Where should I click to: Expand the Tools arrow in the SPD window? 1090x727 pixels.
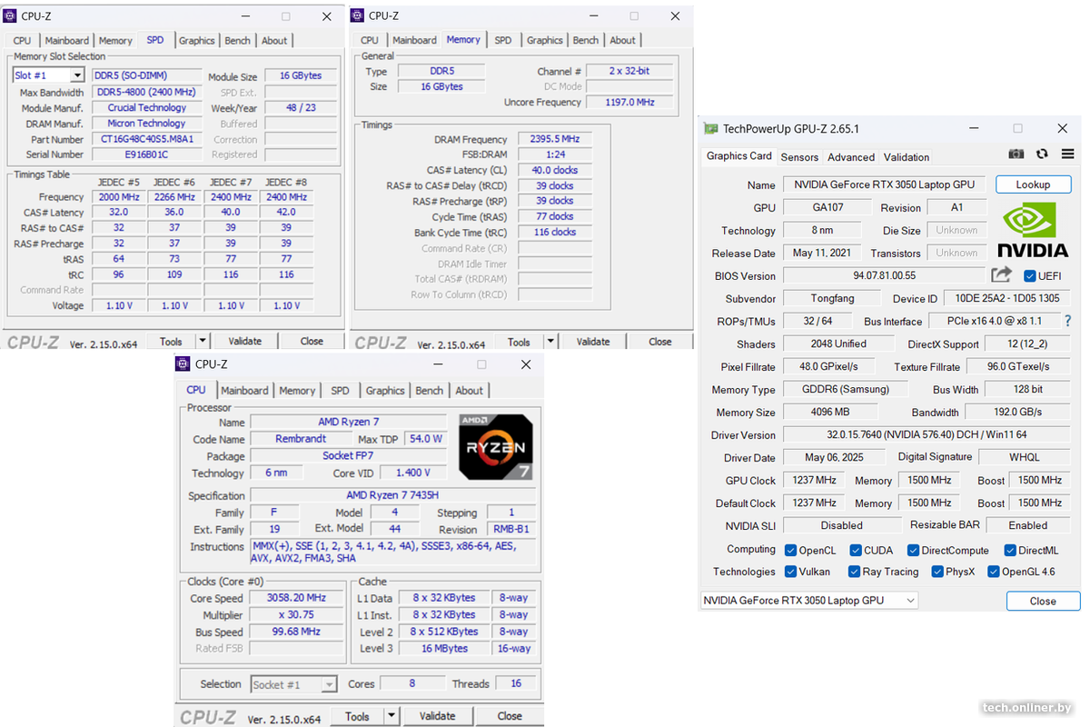point(202,341)
